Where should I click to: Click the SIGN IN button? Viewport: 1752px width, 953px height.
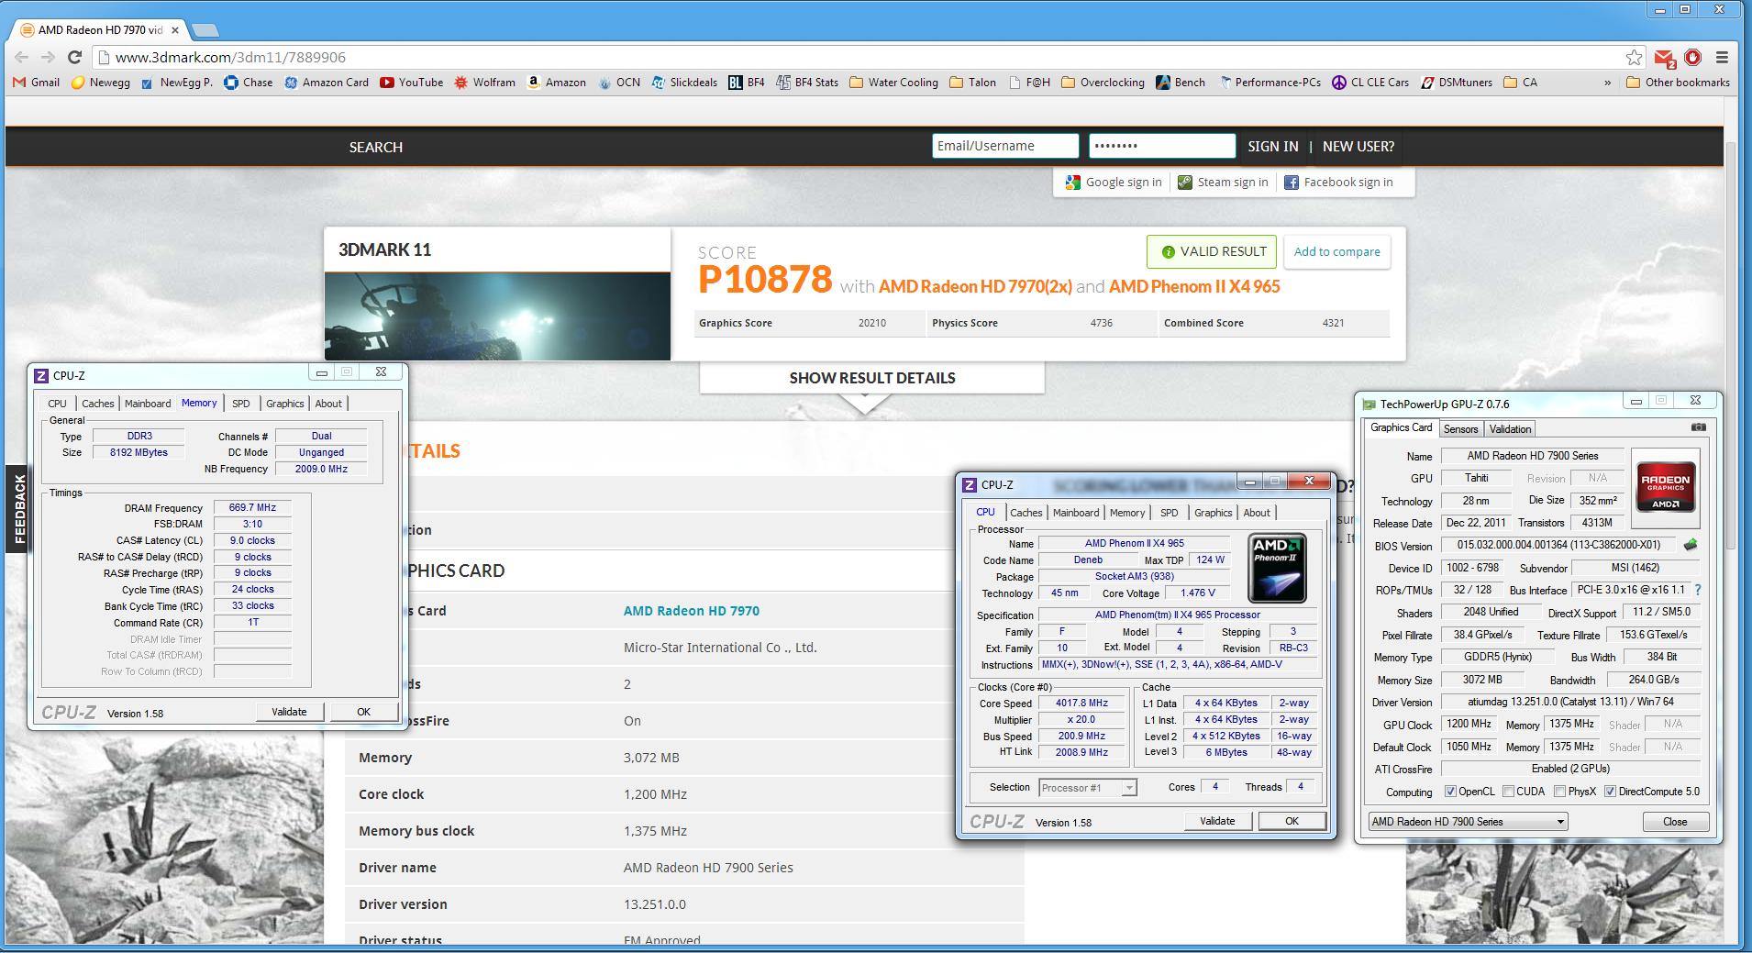pos(1272,147)
